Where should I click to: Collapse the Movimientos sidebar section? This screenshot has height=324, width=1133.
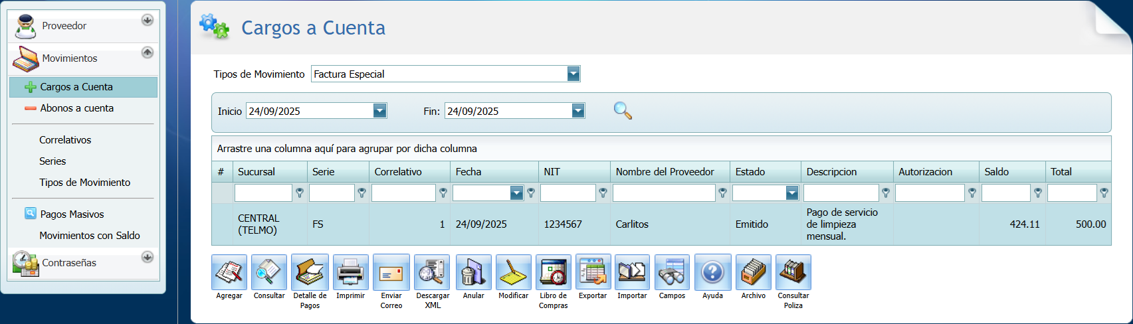pyautogui.click(x=148, y=52)
